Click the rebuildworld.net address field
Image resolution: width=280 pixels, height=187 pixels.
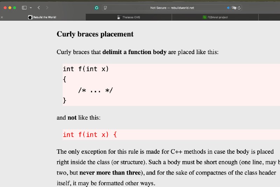pyautogui.click(x=172, y=8)
